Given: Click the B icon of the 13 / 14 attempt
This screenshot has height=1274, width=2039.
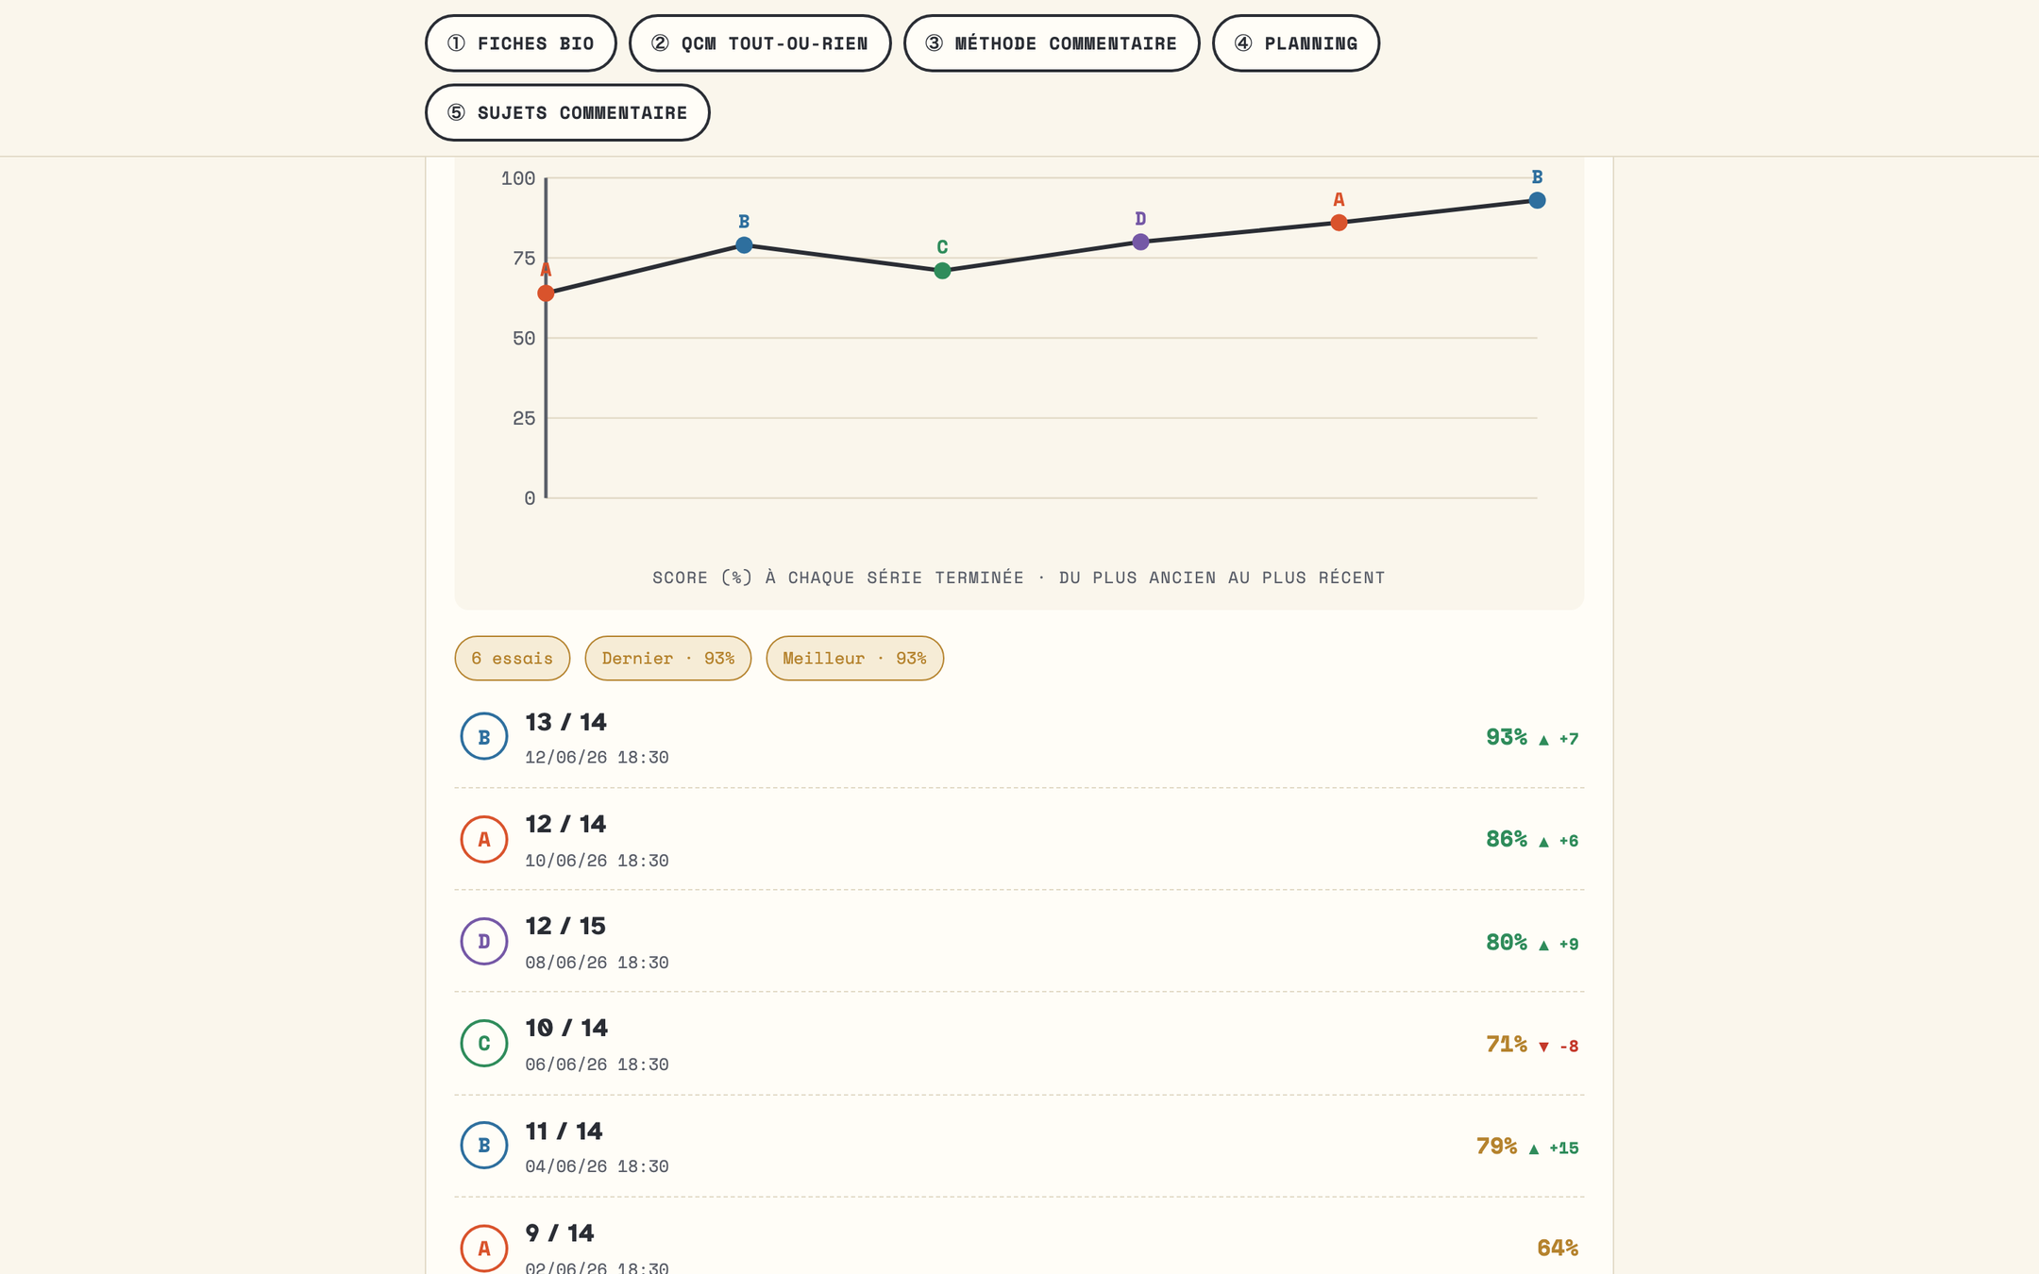Looking at the screenshot, I should [484, 737].
